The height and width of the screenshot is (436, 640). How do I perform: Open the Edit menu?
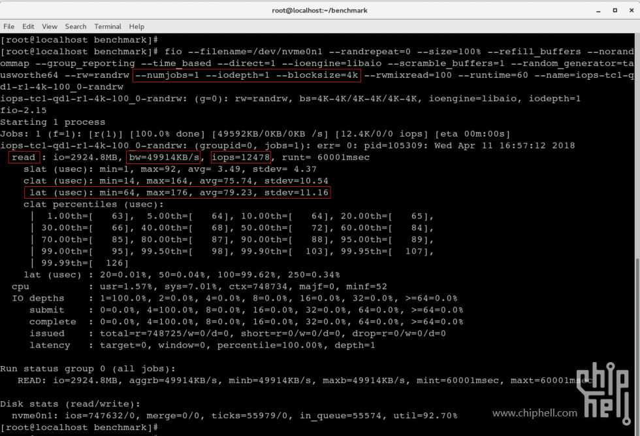click(28, 26)
